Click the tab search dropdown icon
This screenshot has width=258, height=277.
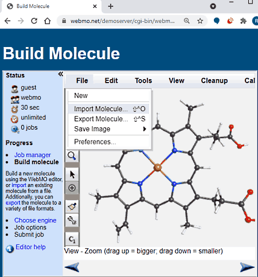click(x=213, y=6)
